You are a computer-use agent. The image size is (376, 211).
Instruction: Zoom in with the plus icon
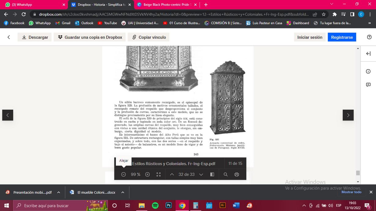[x=147, y=174]
